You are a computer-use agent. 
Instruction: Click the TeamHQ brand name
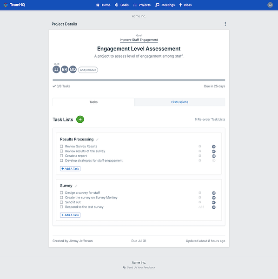tap(17, 5)
